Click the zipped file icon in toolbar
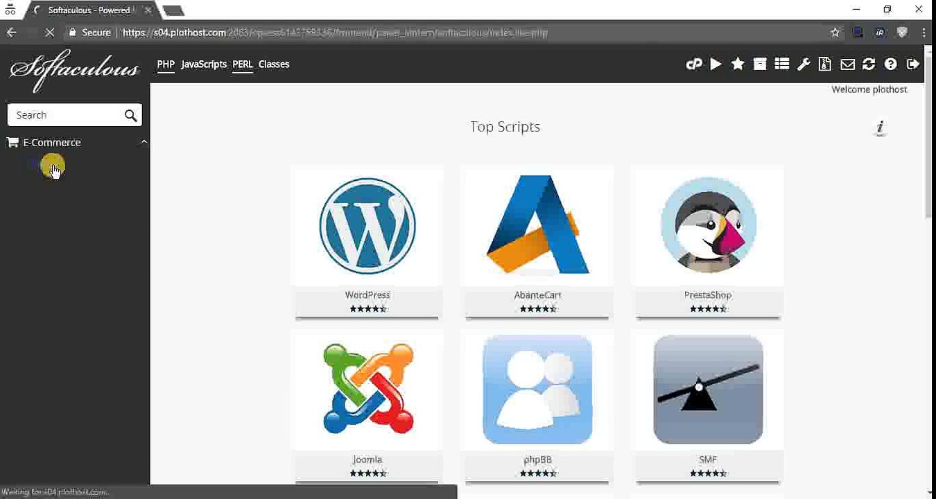The image size is (936, 499). pos(825,64)
